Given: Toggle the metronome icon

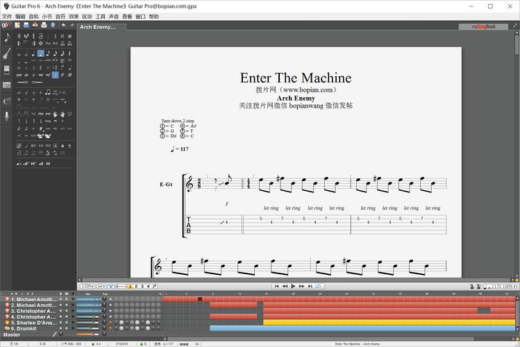Looking at the screenshot, I should pyautogui.click(x=472, y=287).
